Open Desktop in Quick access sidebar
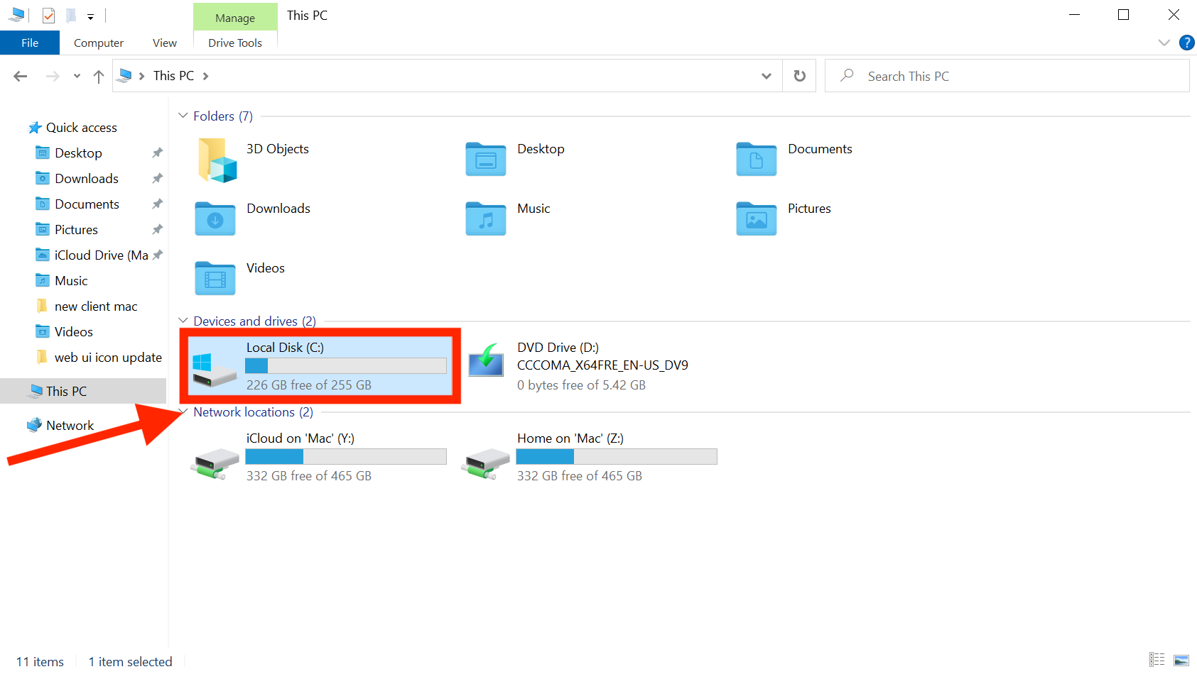Screen dimensions: 1197x674 click(78, 153)
